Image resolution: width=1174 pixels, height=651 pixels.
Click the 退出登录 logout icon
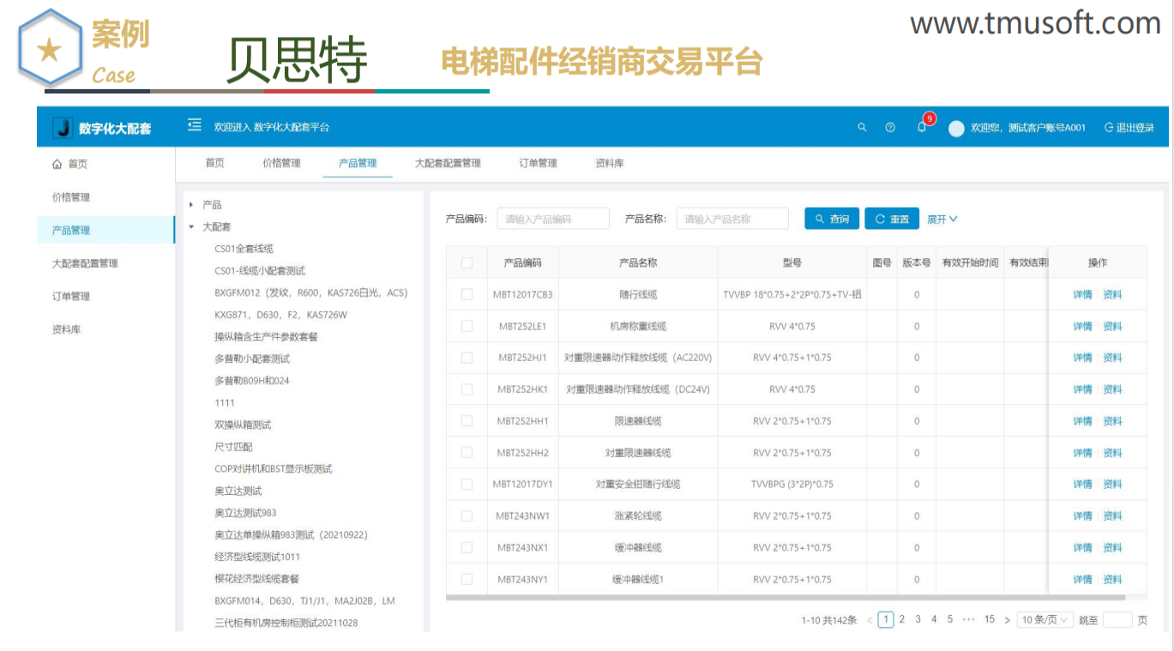[1107, 126]
